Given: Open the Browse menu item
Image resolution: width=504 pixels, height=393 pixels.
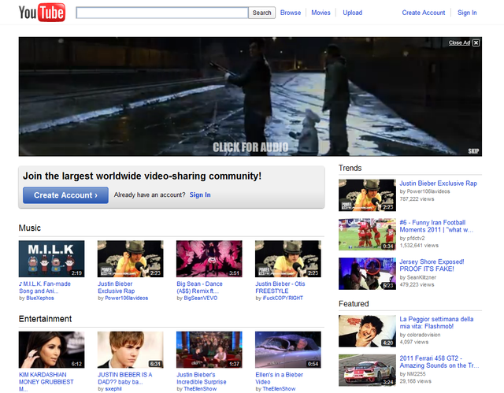Looking at the screenshot, I should [x=291, y=13].
